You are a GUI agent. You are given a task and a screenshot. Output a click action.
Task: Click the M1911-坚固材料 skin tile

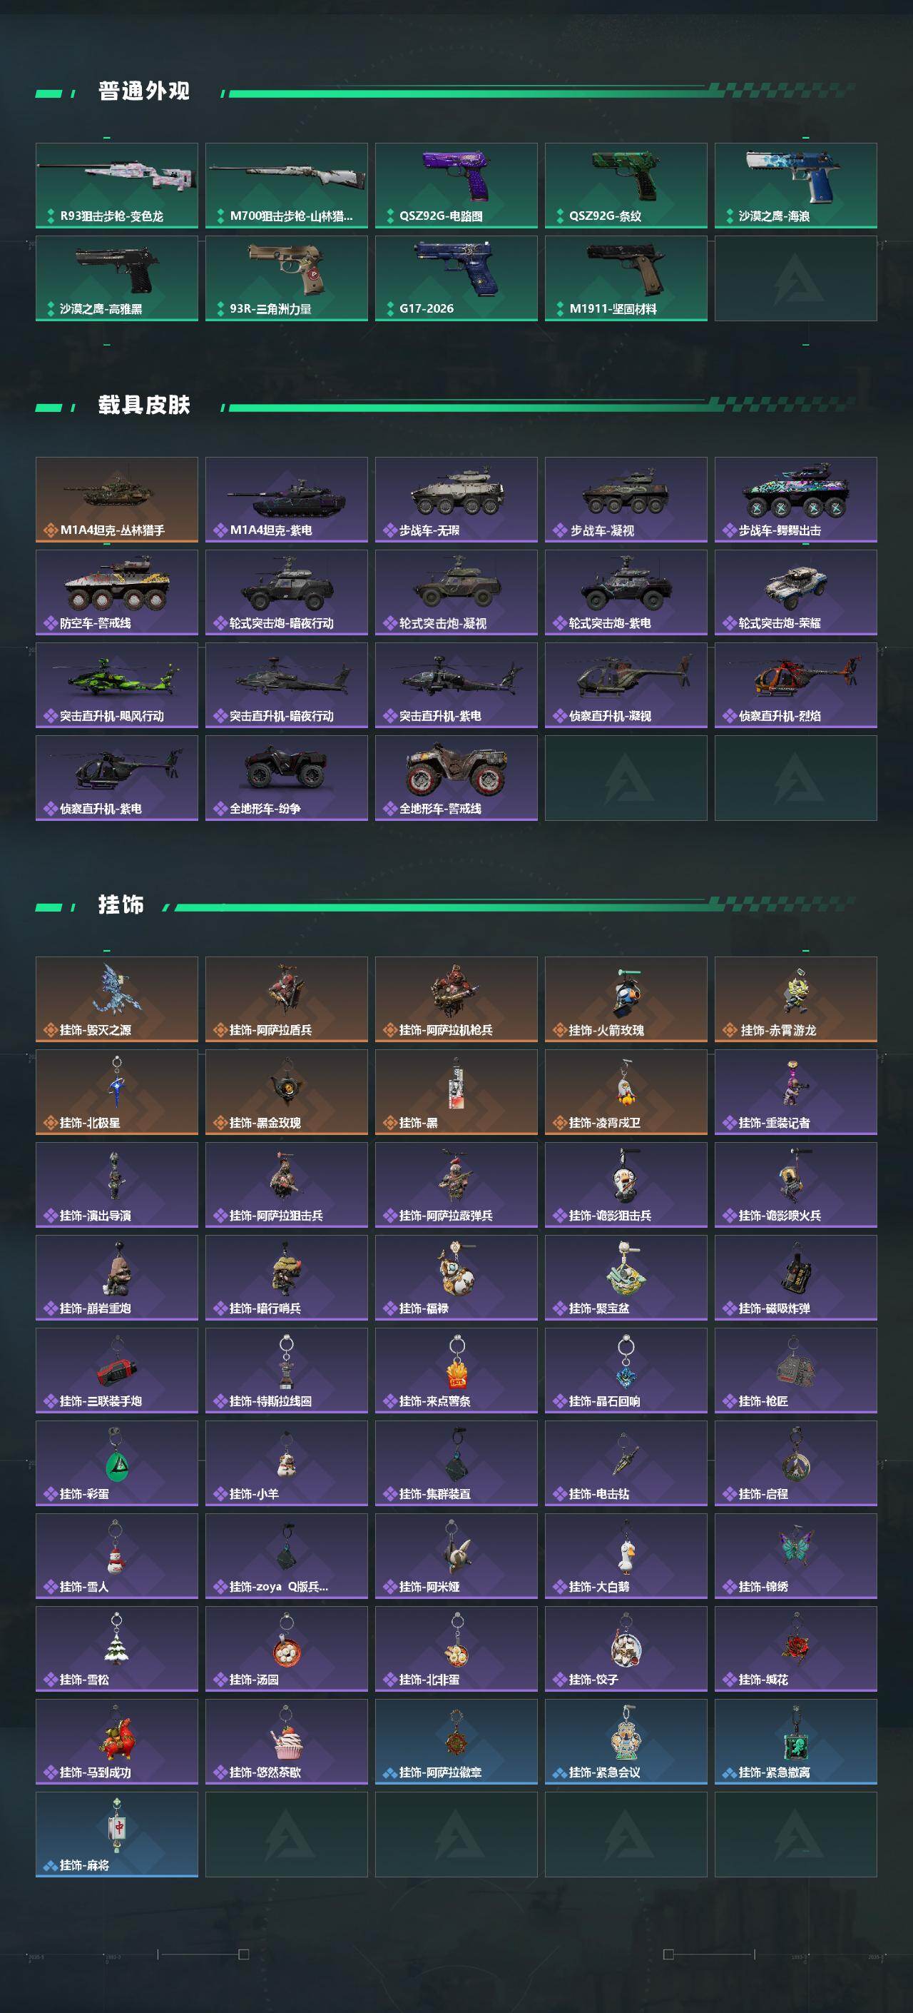tap(626, 278)
